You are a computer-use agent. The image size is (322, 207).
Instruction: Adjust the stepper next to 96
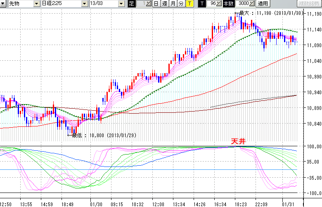coord(220,4)
